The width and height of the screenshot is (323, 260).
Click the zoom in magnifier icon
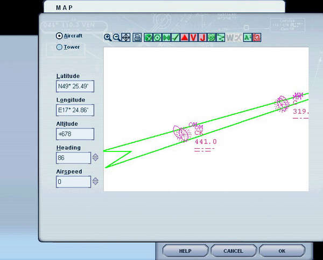click(108, 38)
